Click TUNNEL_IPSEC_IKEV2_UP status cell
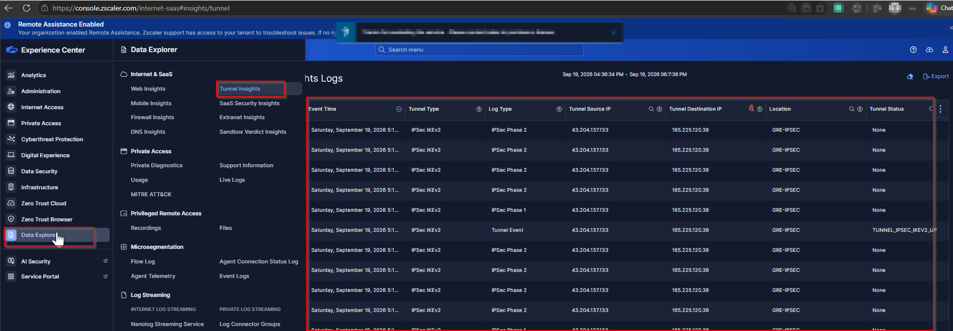 904,230
